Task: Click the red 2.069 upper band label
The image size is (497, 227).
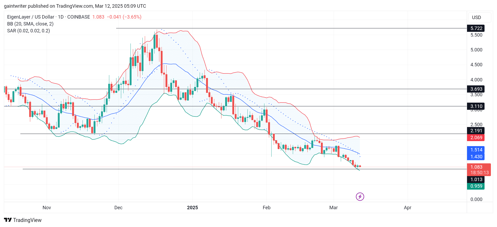Action: (x=476, y=138)
